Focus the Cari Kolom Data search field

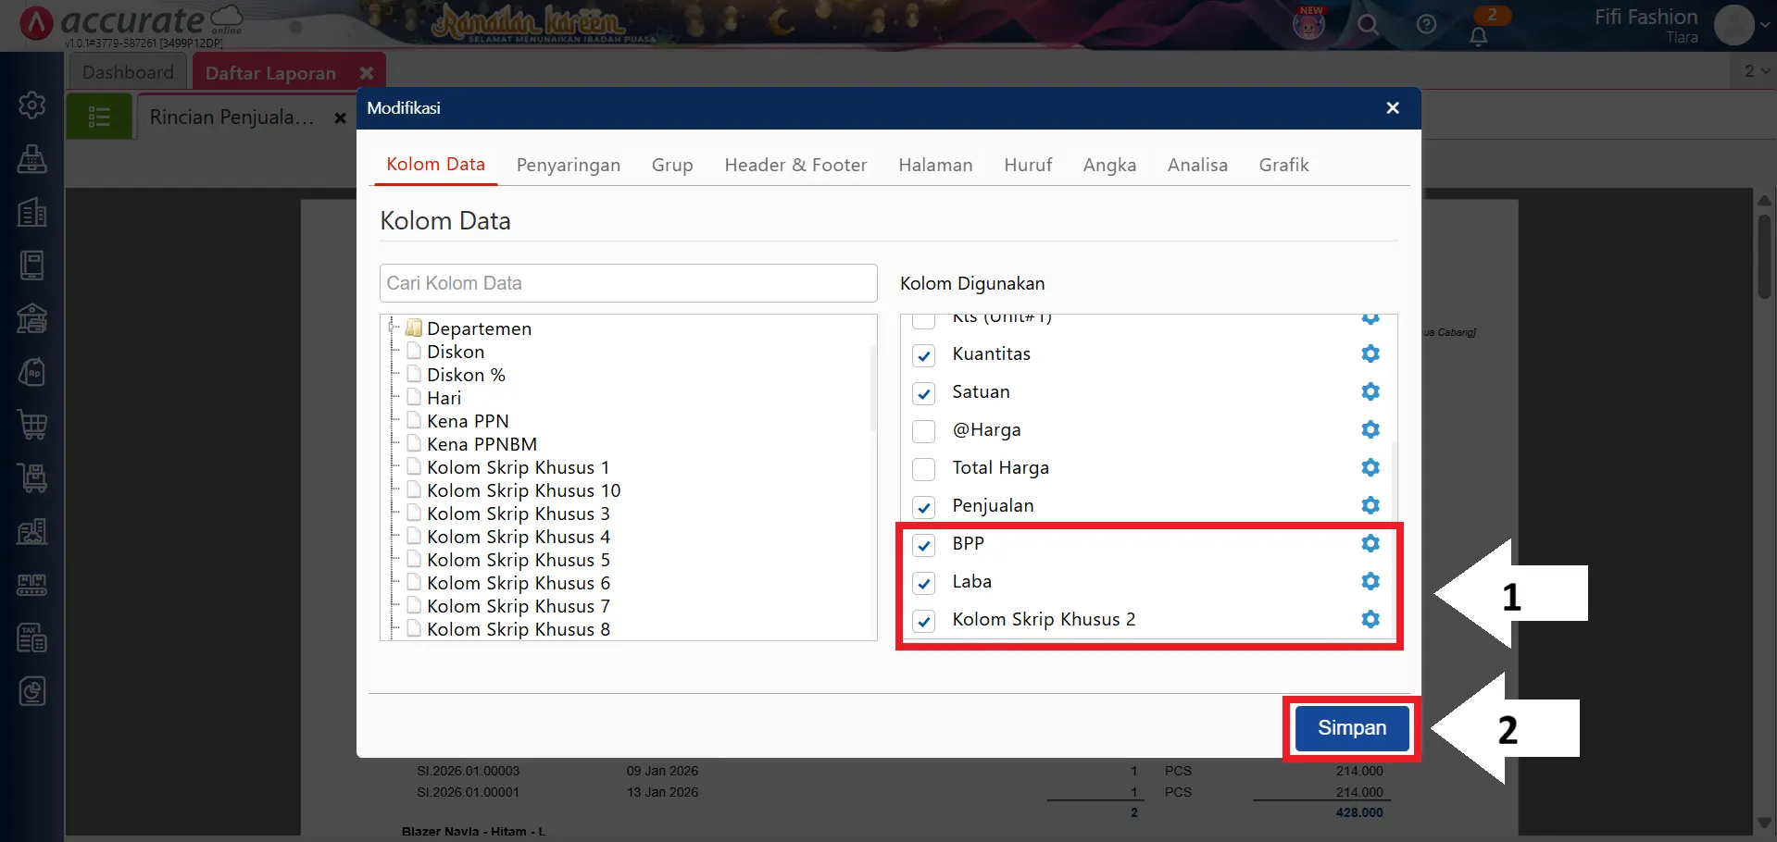click(x=628, y=283)
